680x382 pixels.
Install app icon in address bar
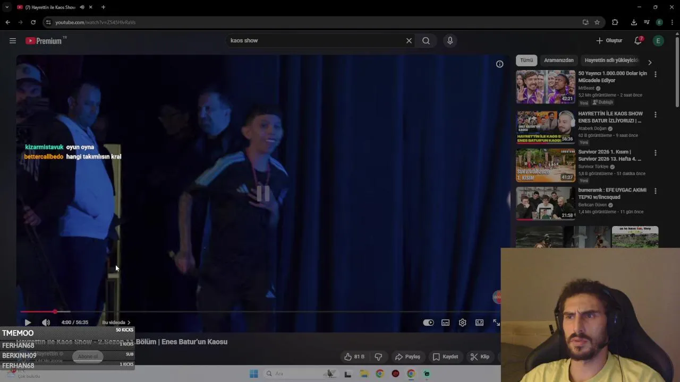pos(585,22)
